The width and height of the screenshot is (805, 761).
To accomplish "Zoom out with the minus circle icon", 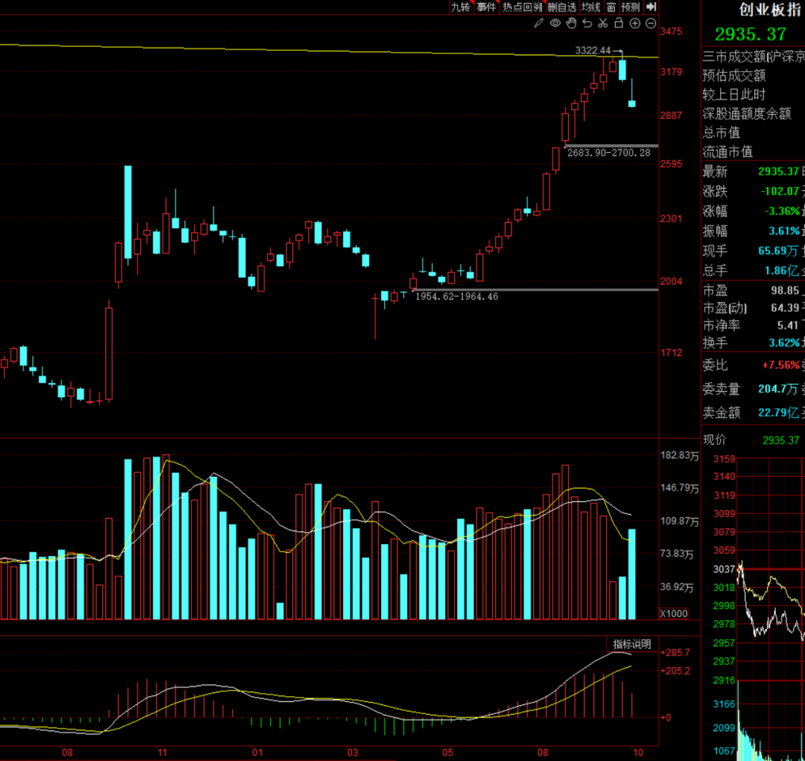I will [x=650, y=23].
